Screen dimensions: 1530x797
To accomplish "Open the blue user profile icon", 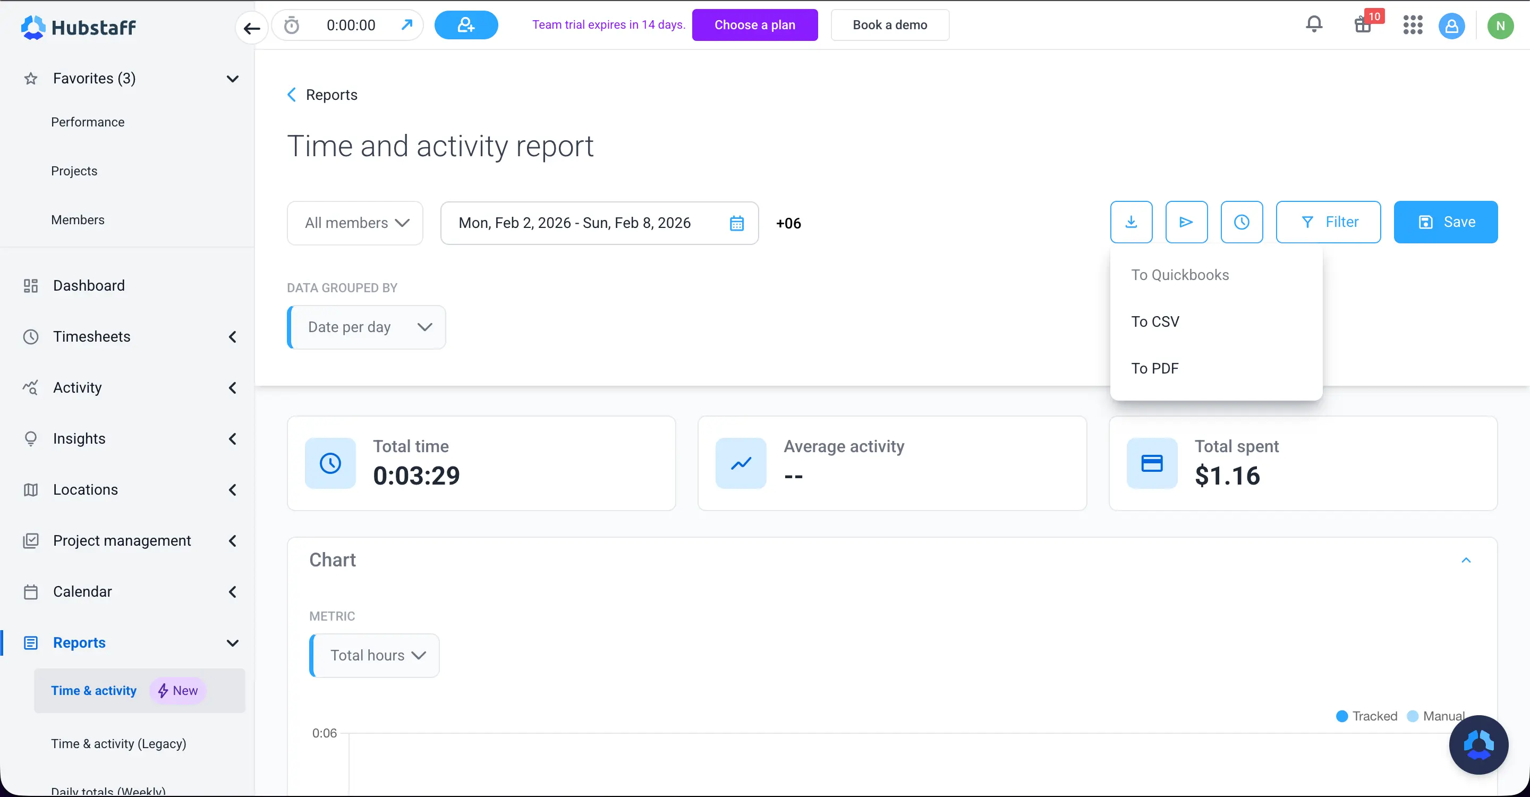I will (1451, 26).
